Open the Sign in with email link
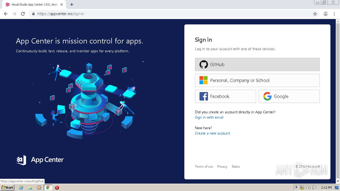This screenshot has height=191, width=340. point(209,117)
